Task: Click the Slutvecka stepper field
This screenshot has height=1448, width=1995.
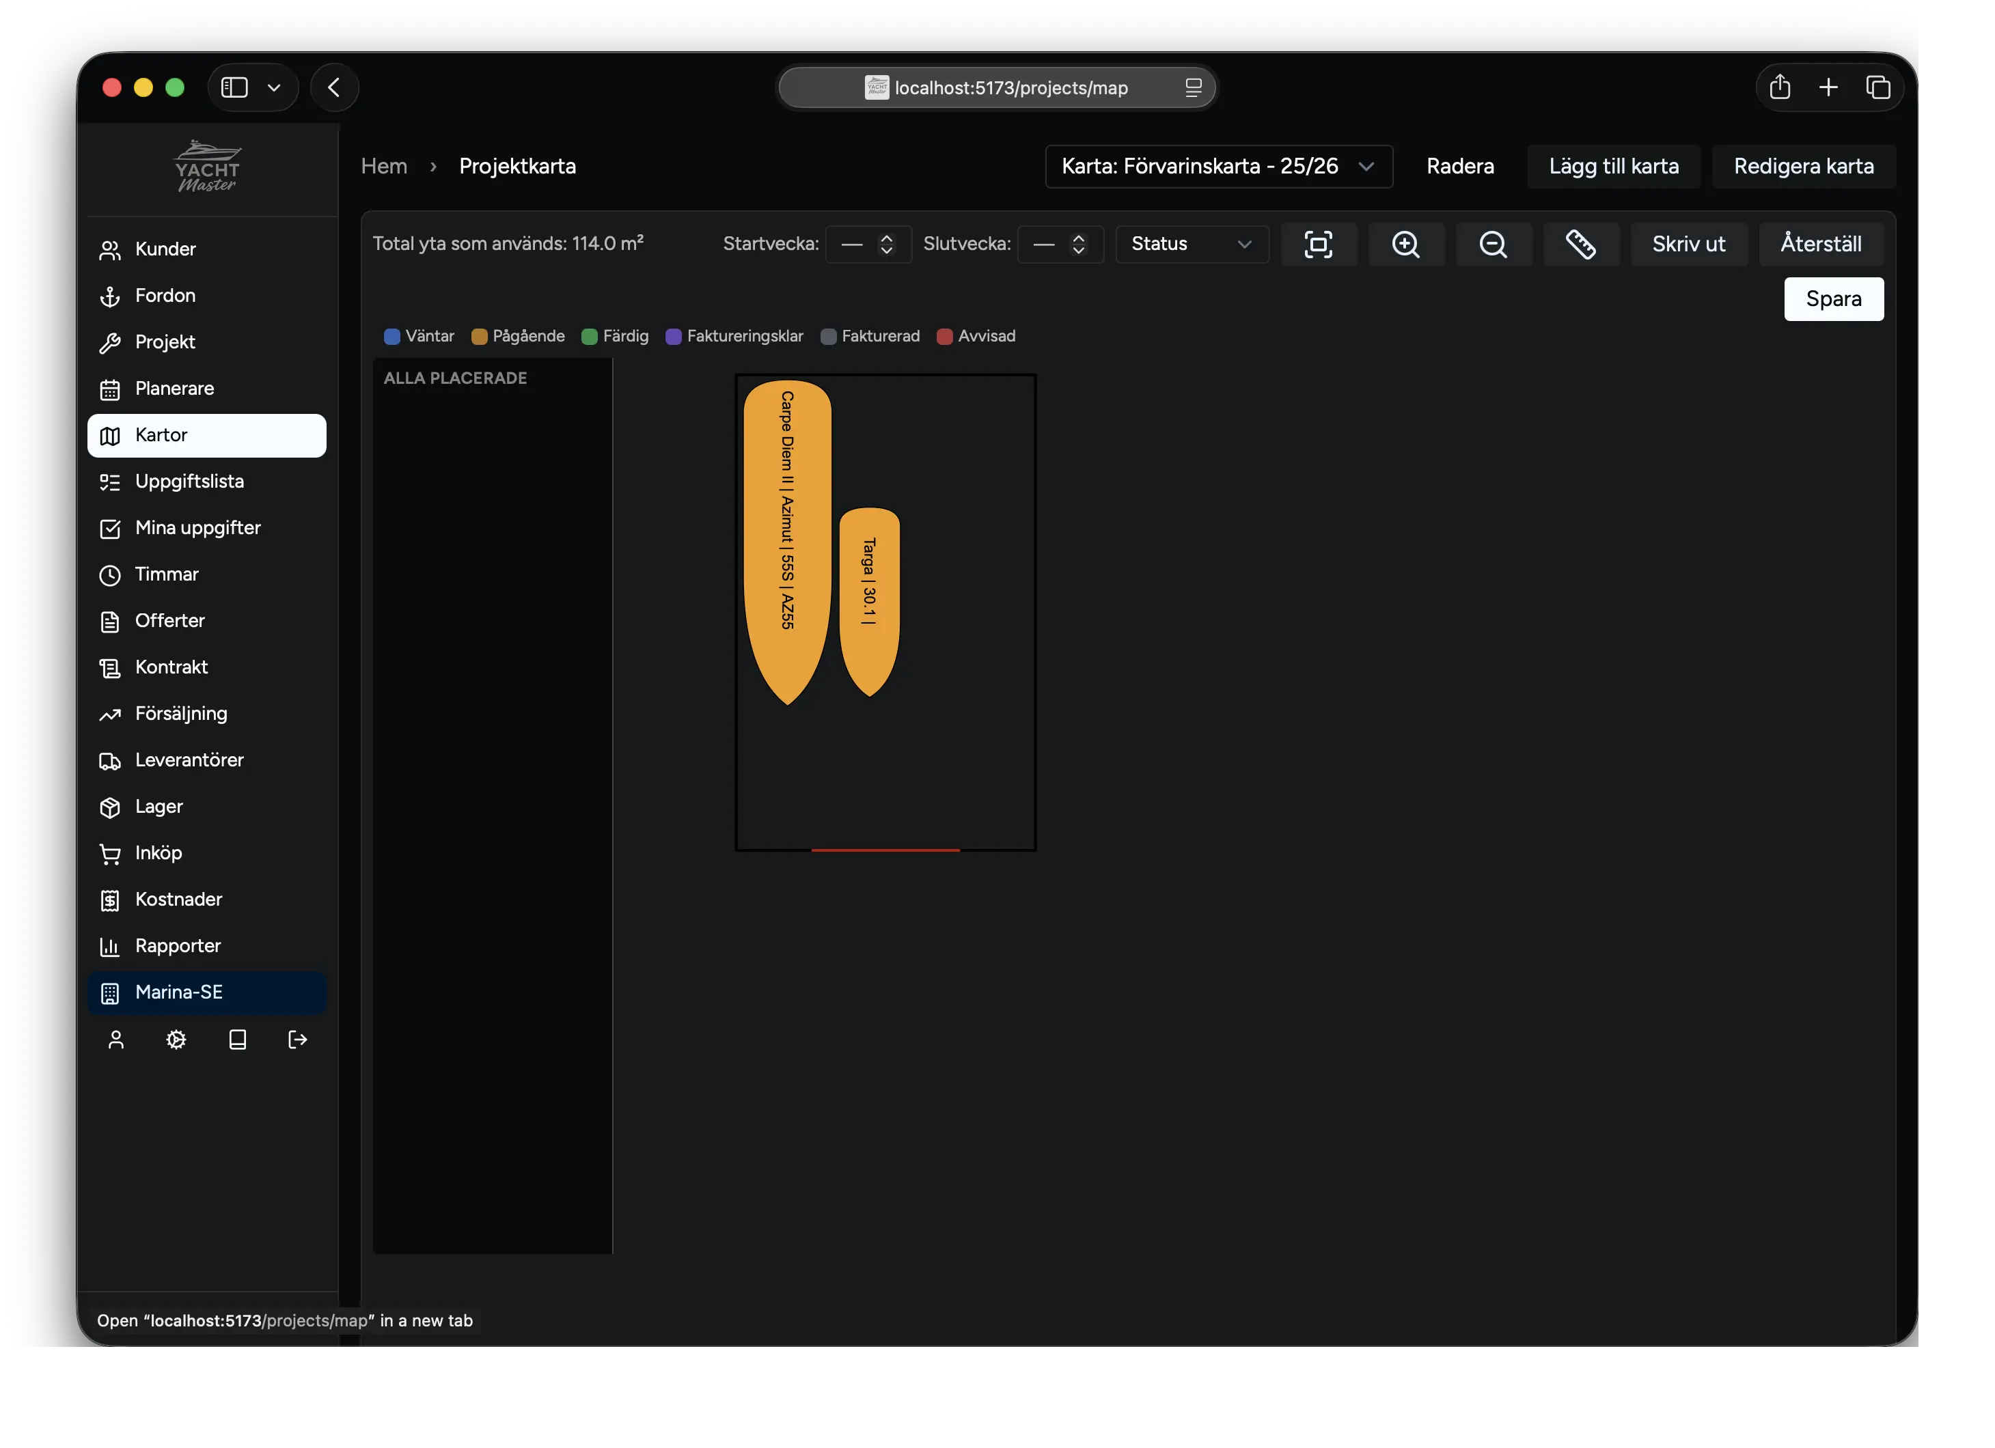Action: pos(1062,245)
